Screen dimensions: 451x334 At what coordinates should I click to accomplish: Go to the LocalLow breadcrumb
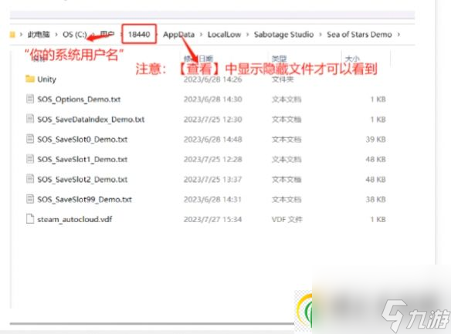pyautogui.click(x=225, y=35)
